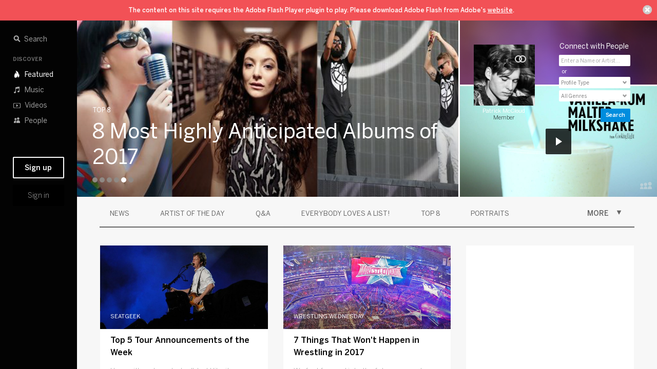Open Featured via the flame icon

[x=17, y=74]
